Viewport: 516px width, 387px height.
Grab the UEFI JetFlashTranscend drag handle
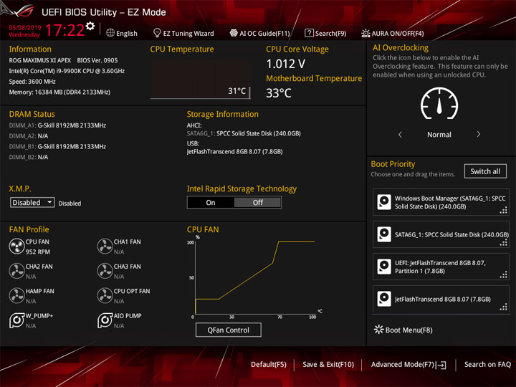504,274
